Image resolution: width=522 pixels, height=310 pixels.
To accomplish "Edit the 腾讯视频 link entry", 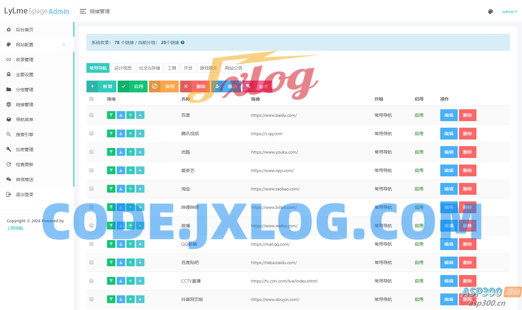I will point(449,134).
